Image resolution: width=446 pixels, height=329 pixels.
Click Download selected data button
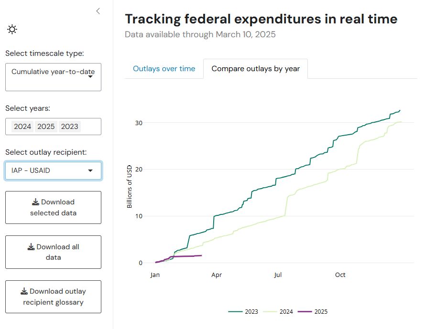[53, 207]
